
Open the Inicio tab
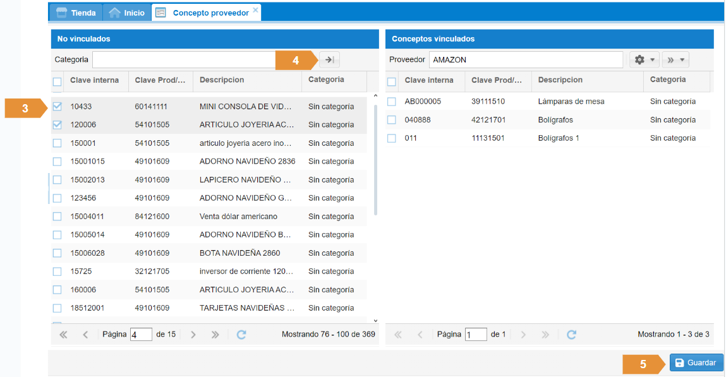coord(126,13)
